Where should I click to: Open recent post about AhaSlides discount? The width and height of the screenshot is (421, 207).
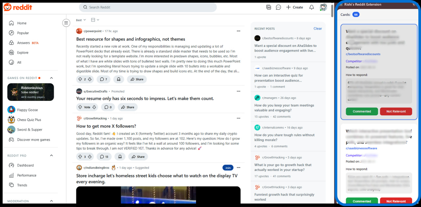click(285, 48)
